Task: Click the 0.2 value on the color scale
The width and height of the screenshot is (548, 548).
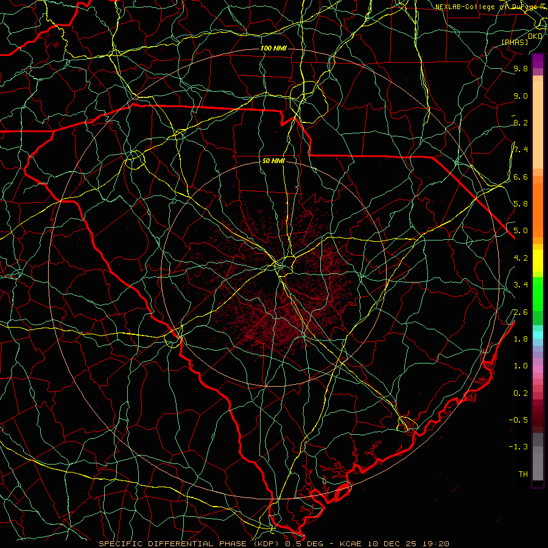Action: pyautogui.click(x=521, y=393)
